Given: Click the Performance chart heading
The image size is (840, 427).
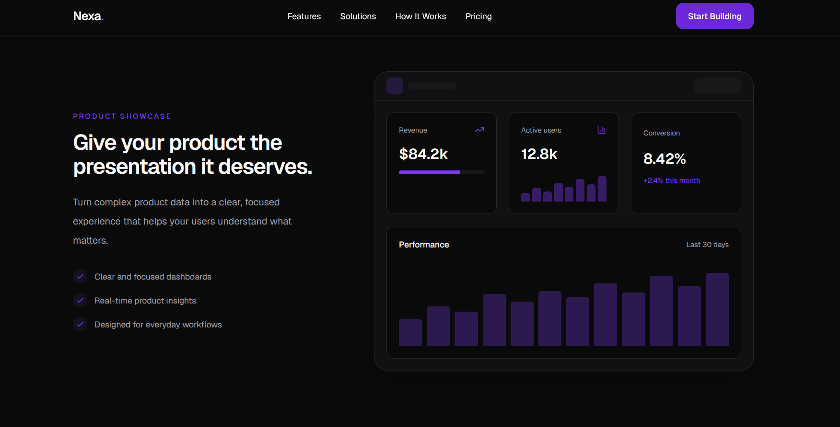Looking at the screenshot, I should point(424,245).
